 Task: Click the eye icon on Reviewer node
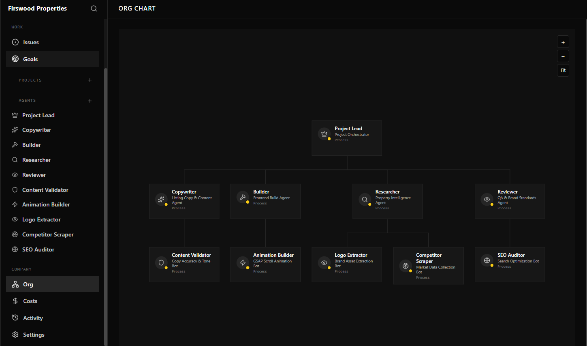(x=487, y=199)
